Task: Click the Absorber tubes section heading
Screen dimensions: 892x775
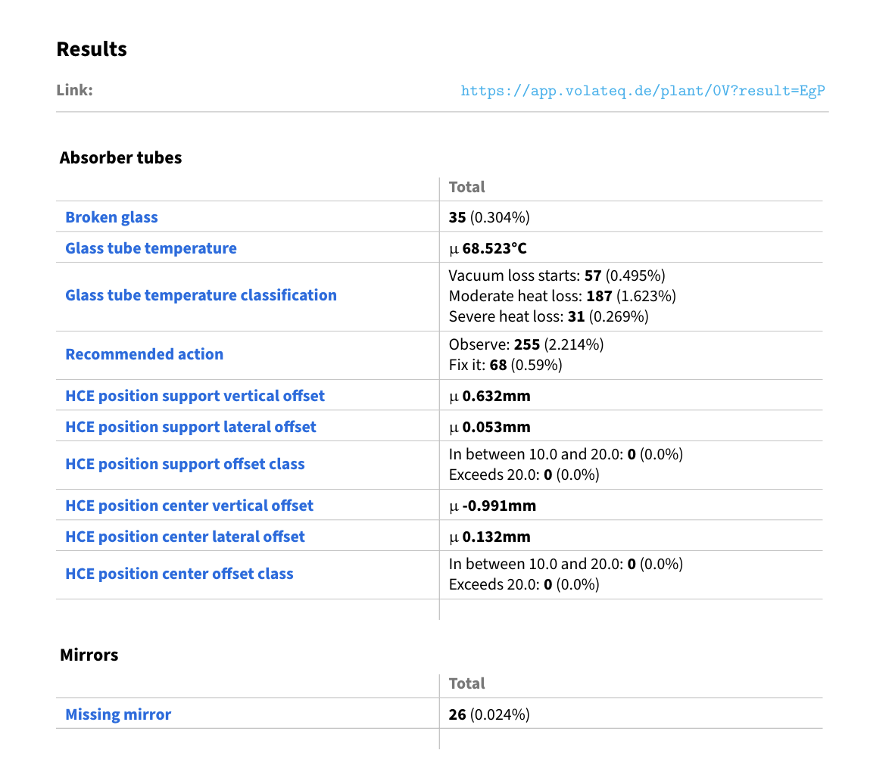Action: pos(120,157)
